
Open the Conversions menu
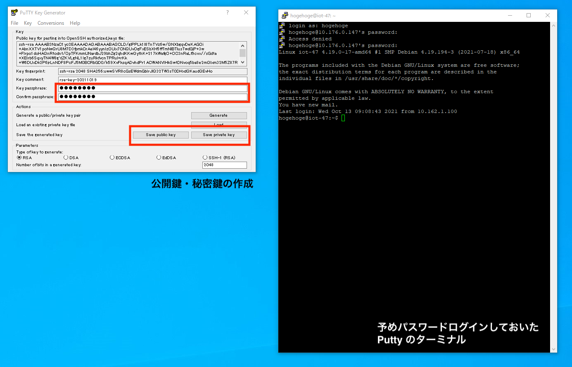click(51, 23)
